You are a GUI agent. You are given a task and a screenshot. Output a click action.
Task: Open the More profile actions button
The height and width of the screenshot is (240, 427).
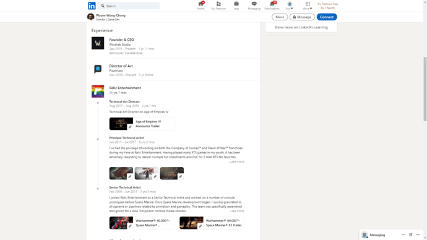click(280, 17)
